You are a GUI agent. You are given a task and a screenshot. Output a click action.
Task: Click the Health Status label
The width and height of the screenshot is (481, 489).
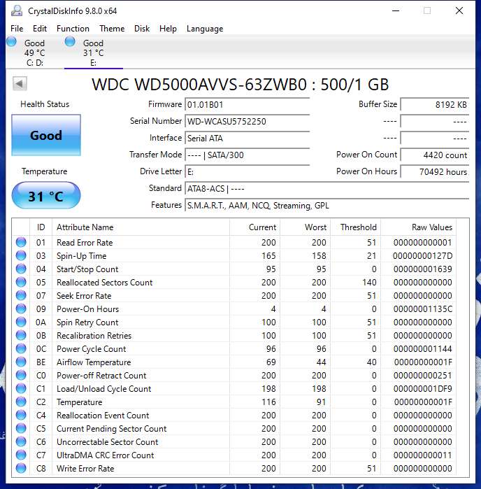tap(45, 104)
